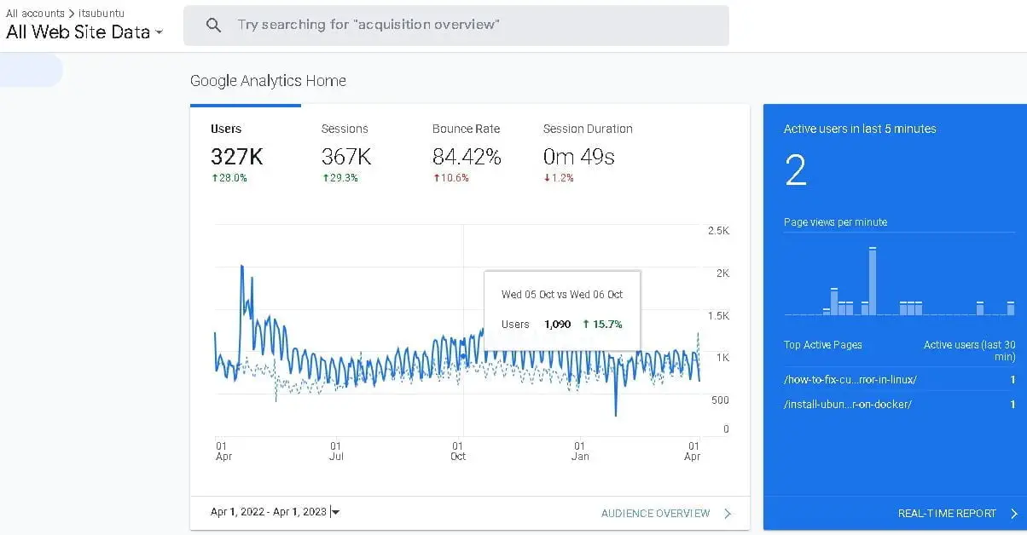Click the 327K users value
This screenshot has height=535, width=1027.
coord(236,157)
